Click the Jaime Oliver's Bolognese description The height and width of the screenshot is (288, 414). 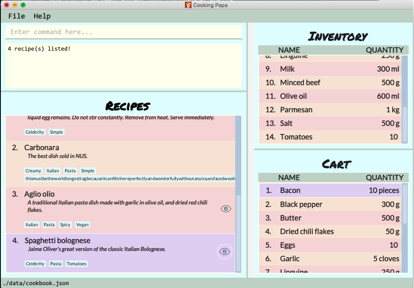[97, 249]
